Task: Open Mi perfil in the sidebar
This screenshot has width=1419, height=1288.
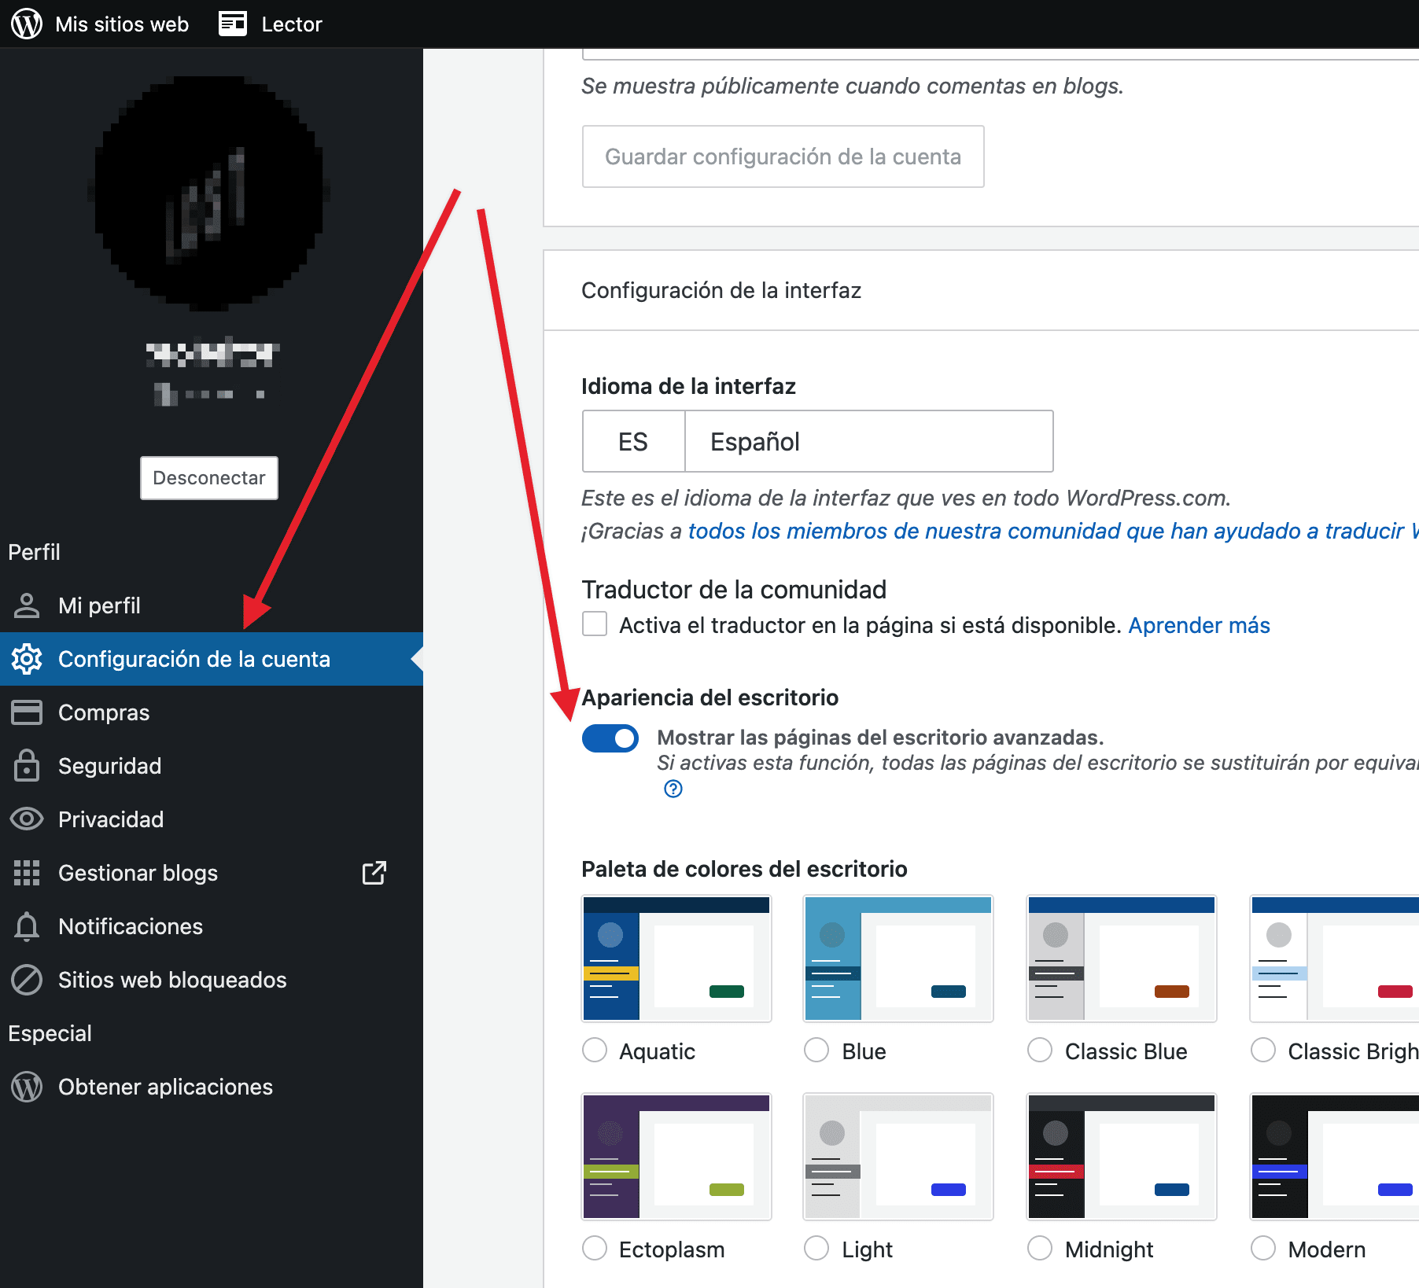Action: 99,605
